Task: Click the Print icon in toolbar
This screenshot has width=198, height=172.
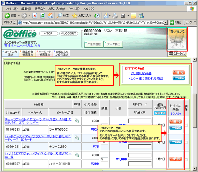Action: point(115,16)
